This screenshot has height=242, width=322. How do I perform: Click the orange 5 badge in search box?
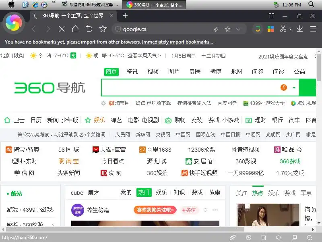284,88
